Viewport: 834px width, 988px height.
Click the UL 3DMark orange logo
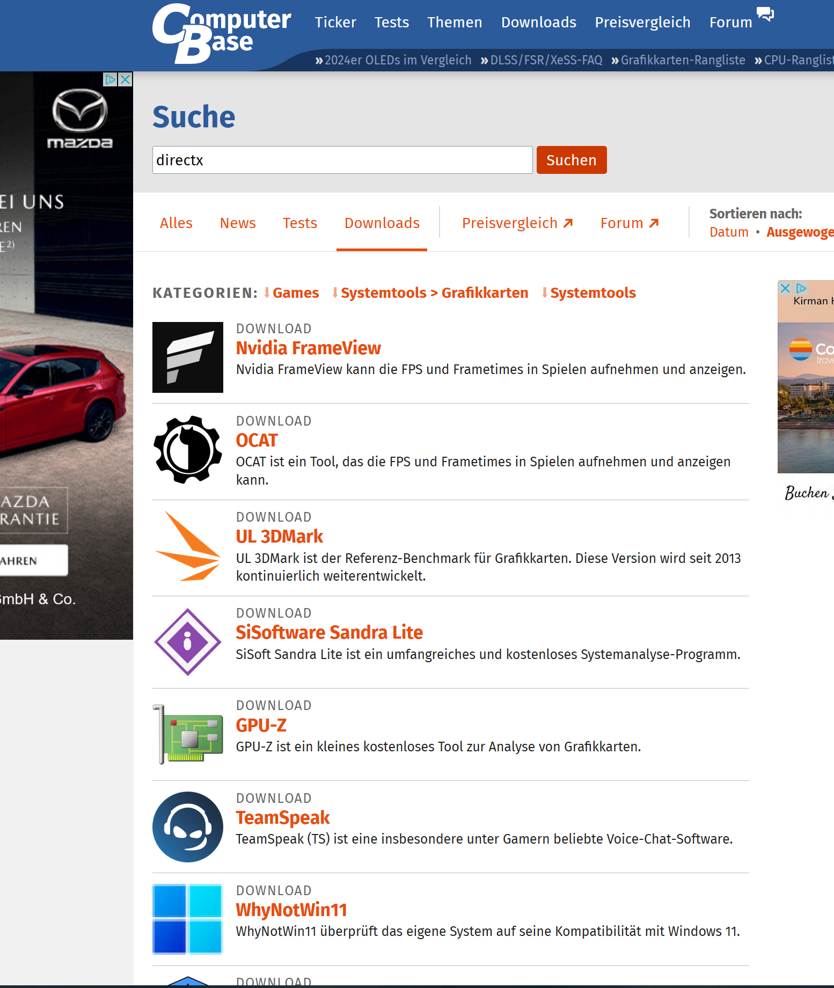188,546
